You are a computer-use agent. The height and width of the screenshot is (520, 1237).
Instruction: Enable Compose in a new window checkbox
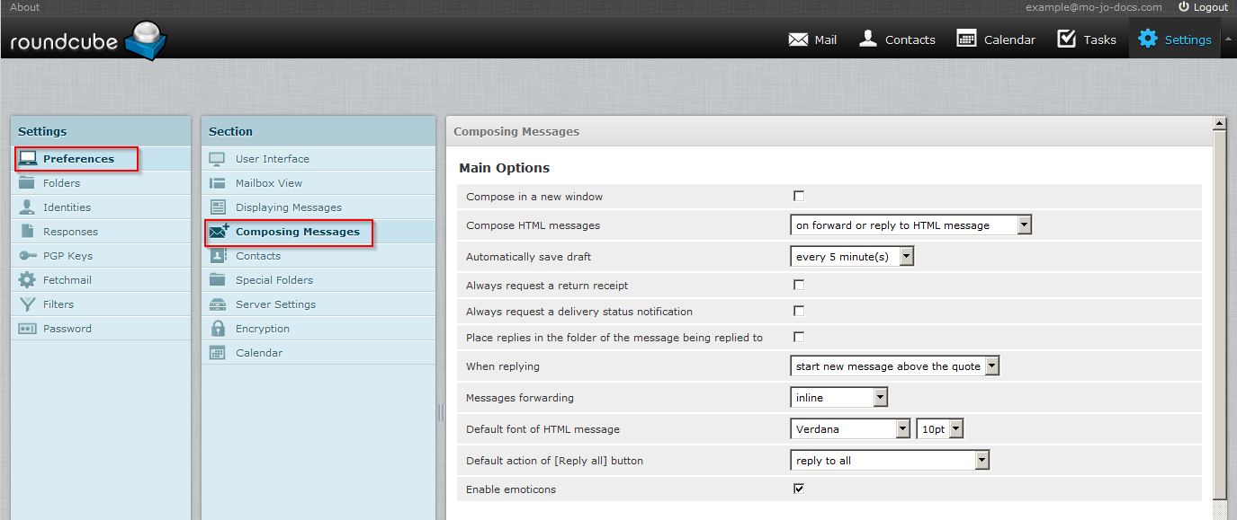click(799, 197)
